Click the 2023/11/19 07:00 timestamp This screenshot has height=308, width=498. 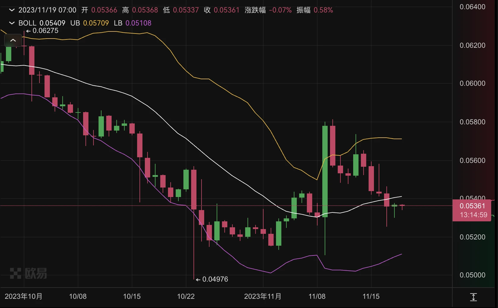coord(47,10)
